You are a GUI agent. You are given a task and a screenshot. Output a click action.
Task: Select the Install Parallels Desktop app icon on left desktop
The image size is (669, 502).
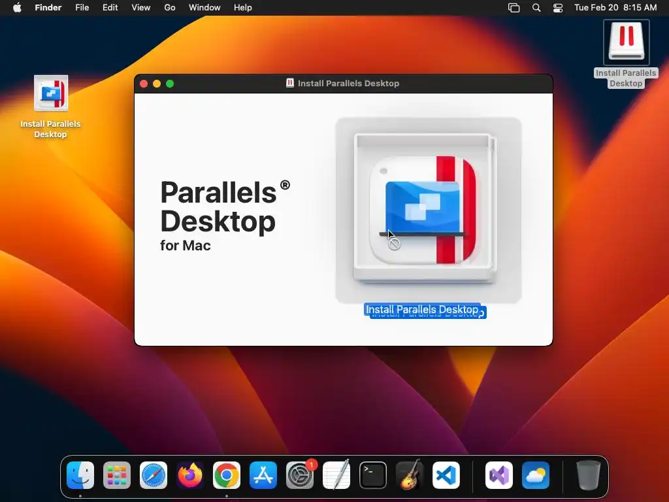(x=51, y=93)
